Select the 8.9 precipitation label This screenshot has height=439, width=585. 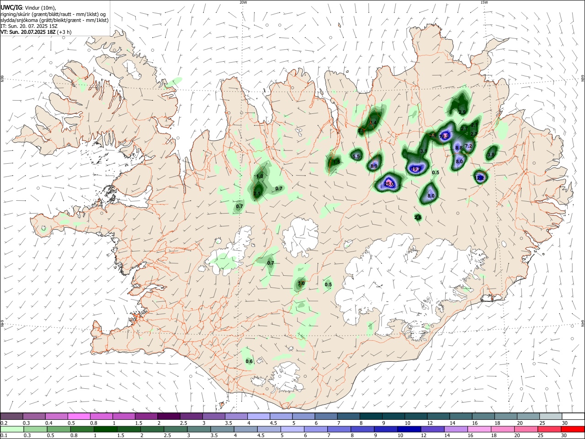[x=374, y=166]
